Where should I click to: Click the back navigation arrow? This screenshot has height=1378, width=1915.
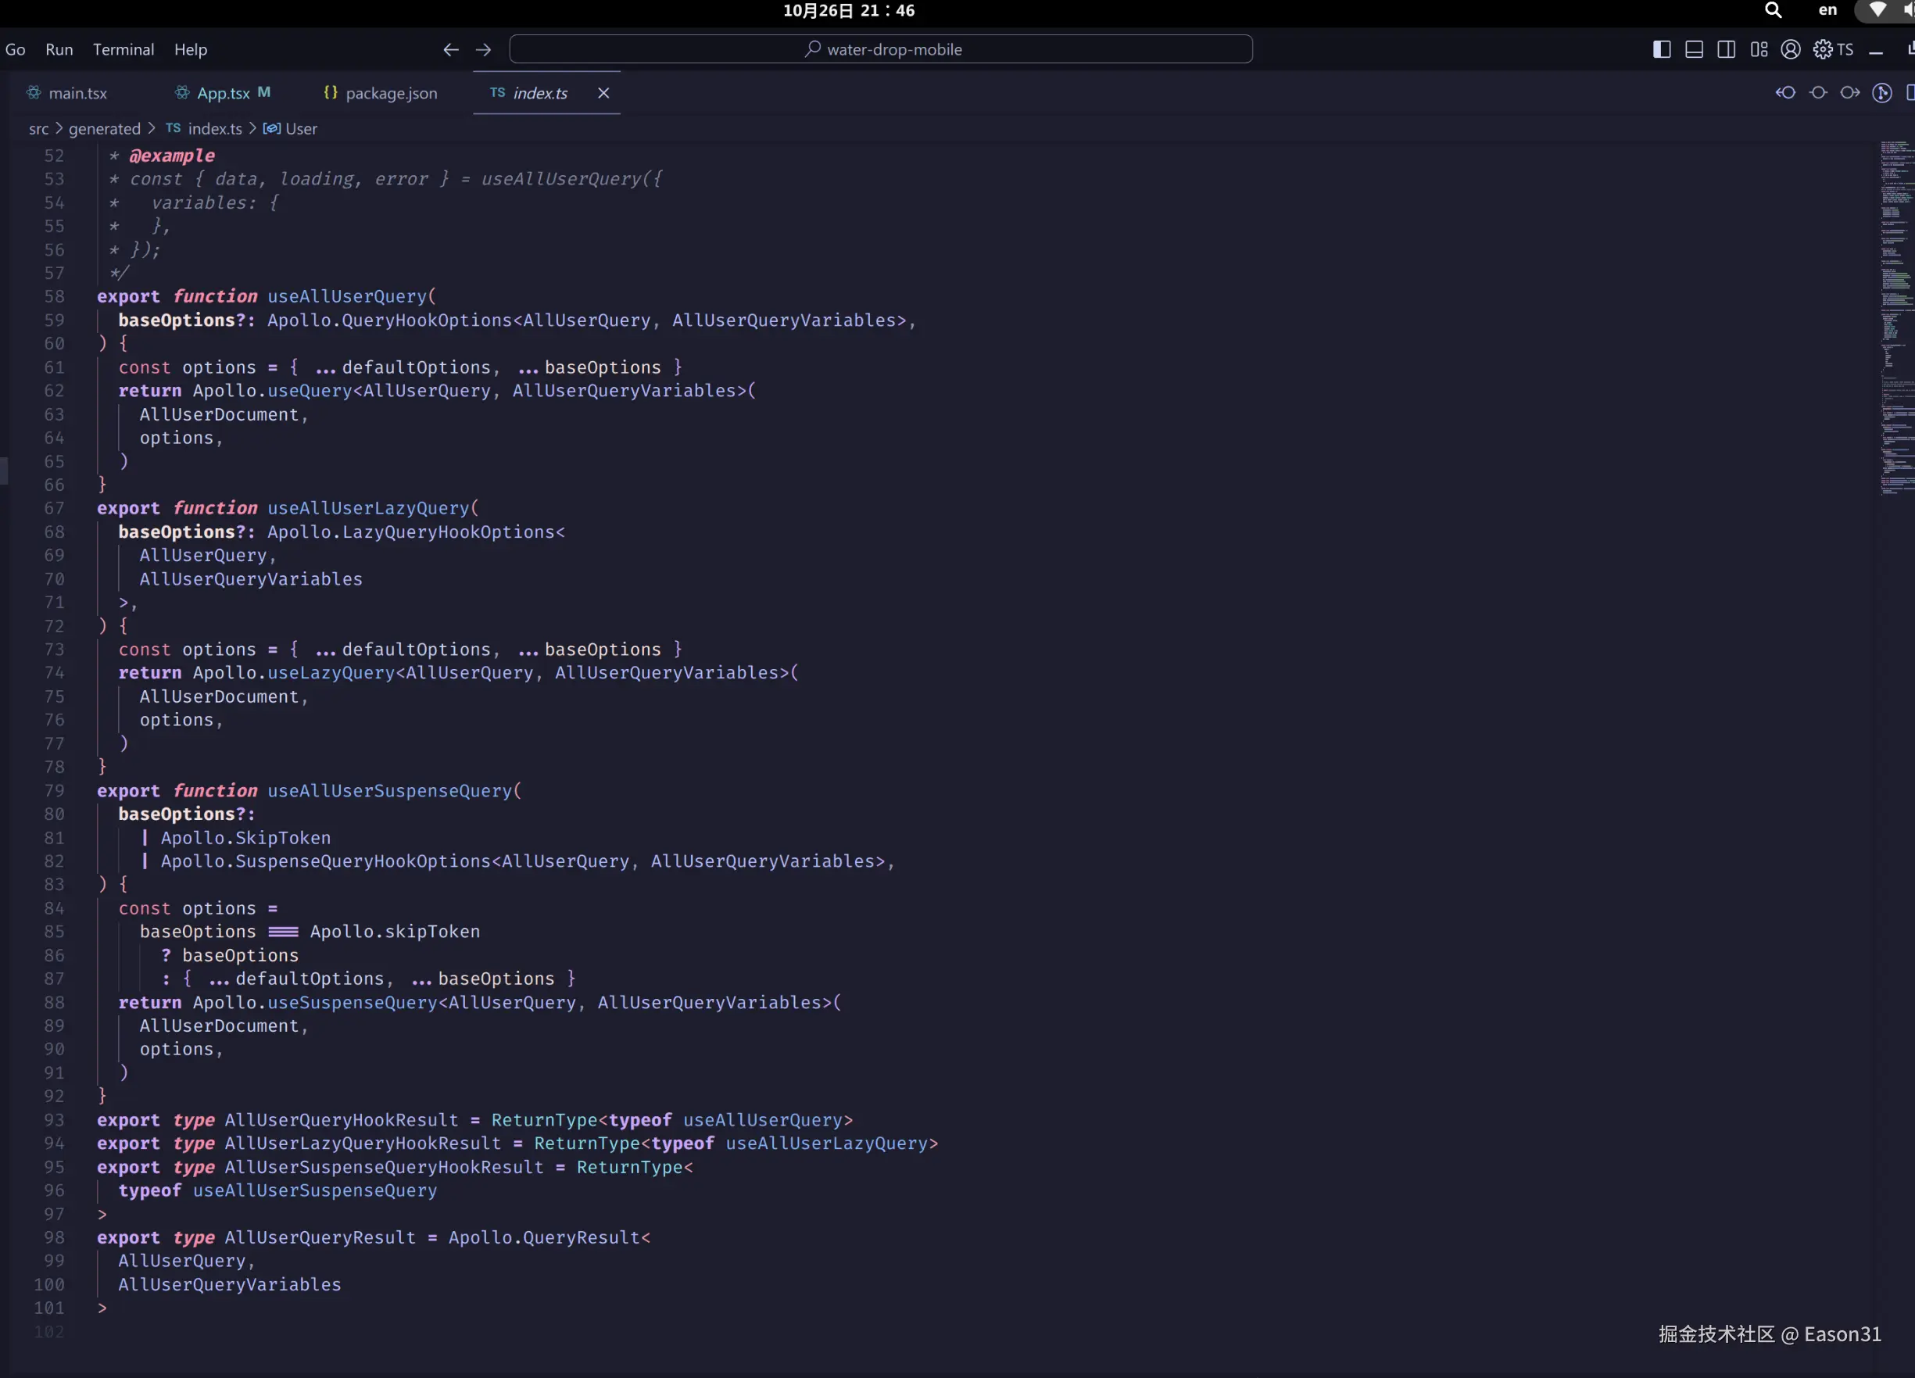click(451, 49)
